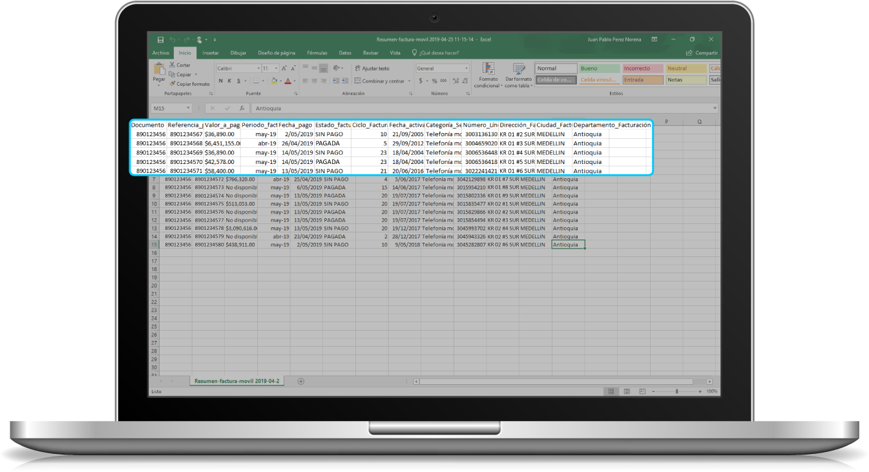Toggle Ajustar texto wrap text
Screen dimensions: 869x472
click(x=372, y=68)
